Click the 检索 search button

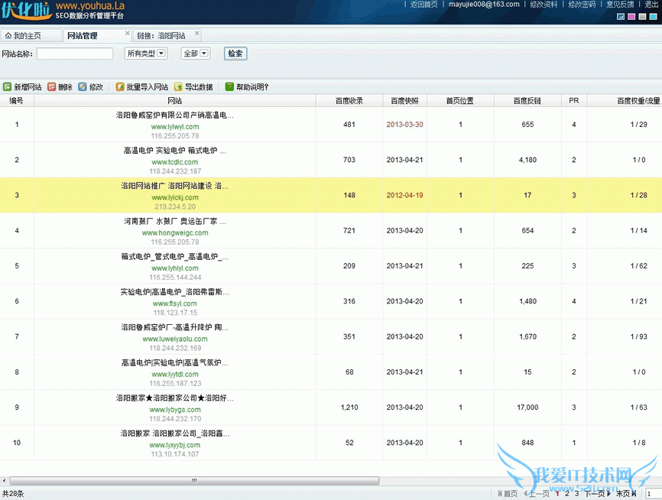235,54
